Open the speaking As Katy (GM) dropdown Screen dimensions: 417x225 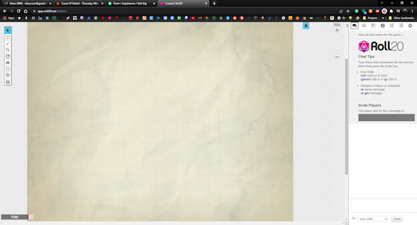(373, 219)
